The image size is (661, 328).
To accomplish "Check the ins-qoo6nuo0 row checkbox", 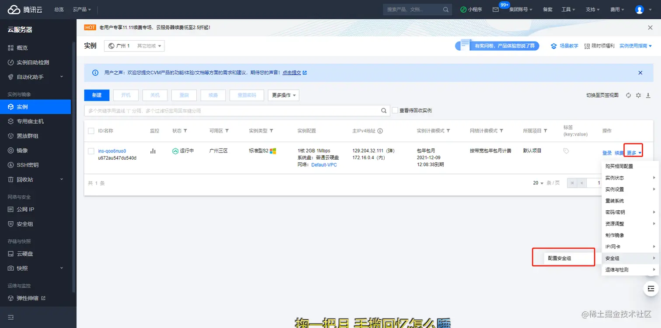I will (91, 151).
